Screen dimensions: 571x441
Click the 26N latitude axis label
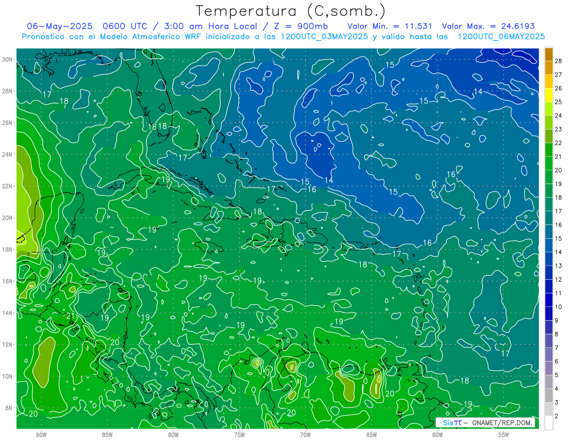[x=8, y=123]
